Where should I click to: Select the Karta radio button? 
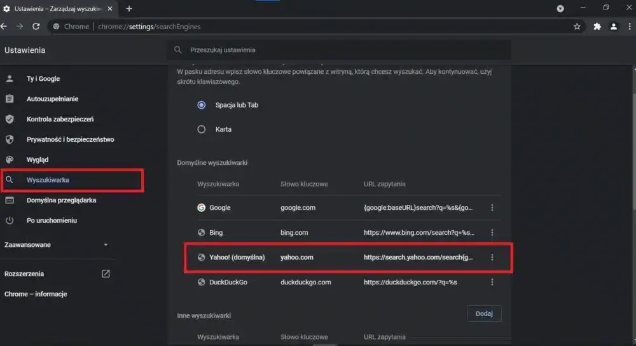pos(201,129)
